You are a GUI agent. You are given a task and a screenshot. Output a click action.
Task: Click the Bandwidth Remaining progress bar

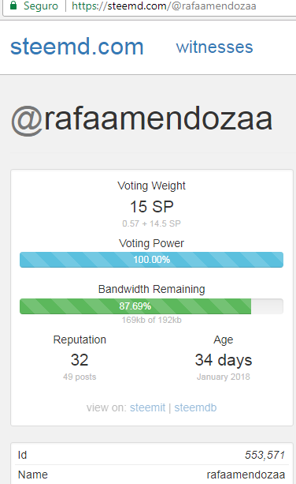151,306
